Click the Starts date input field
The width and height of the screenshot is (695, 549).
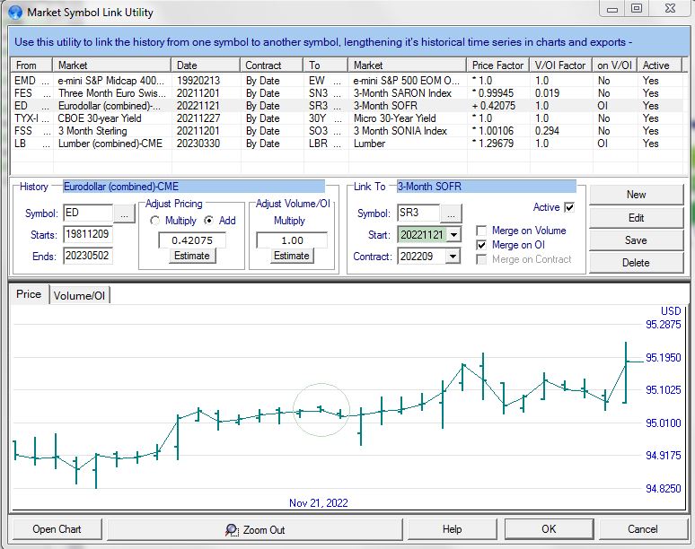[x=87, y=235]
